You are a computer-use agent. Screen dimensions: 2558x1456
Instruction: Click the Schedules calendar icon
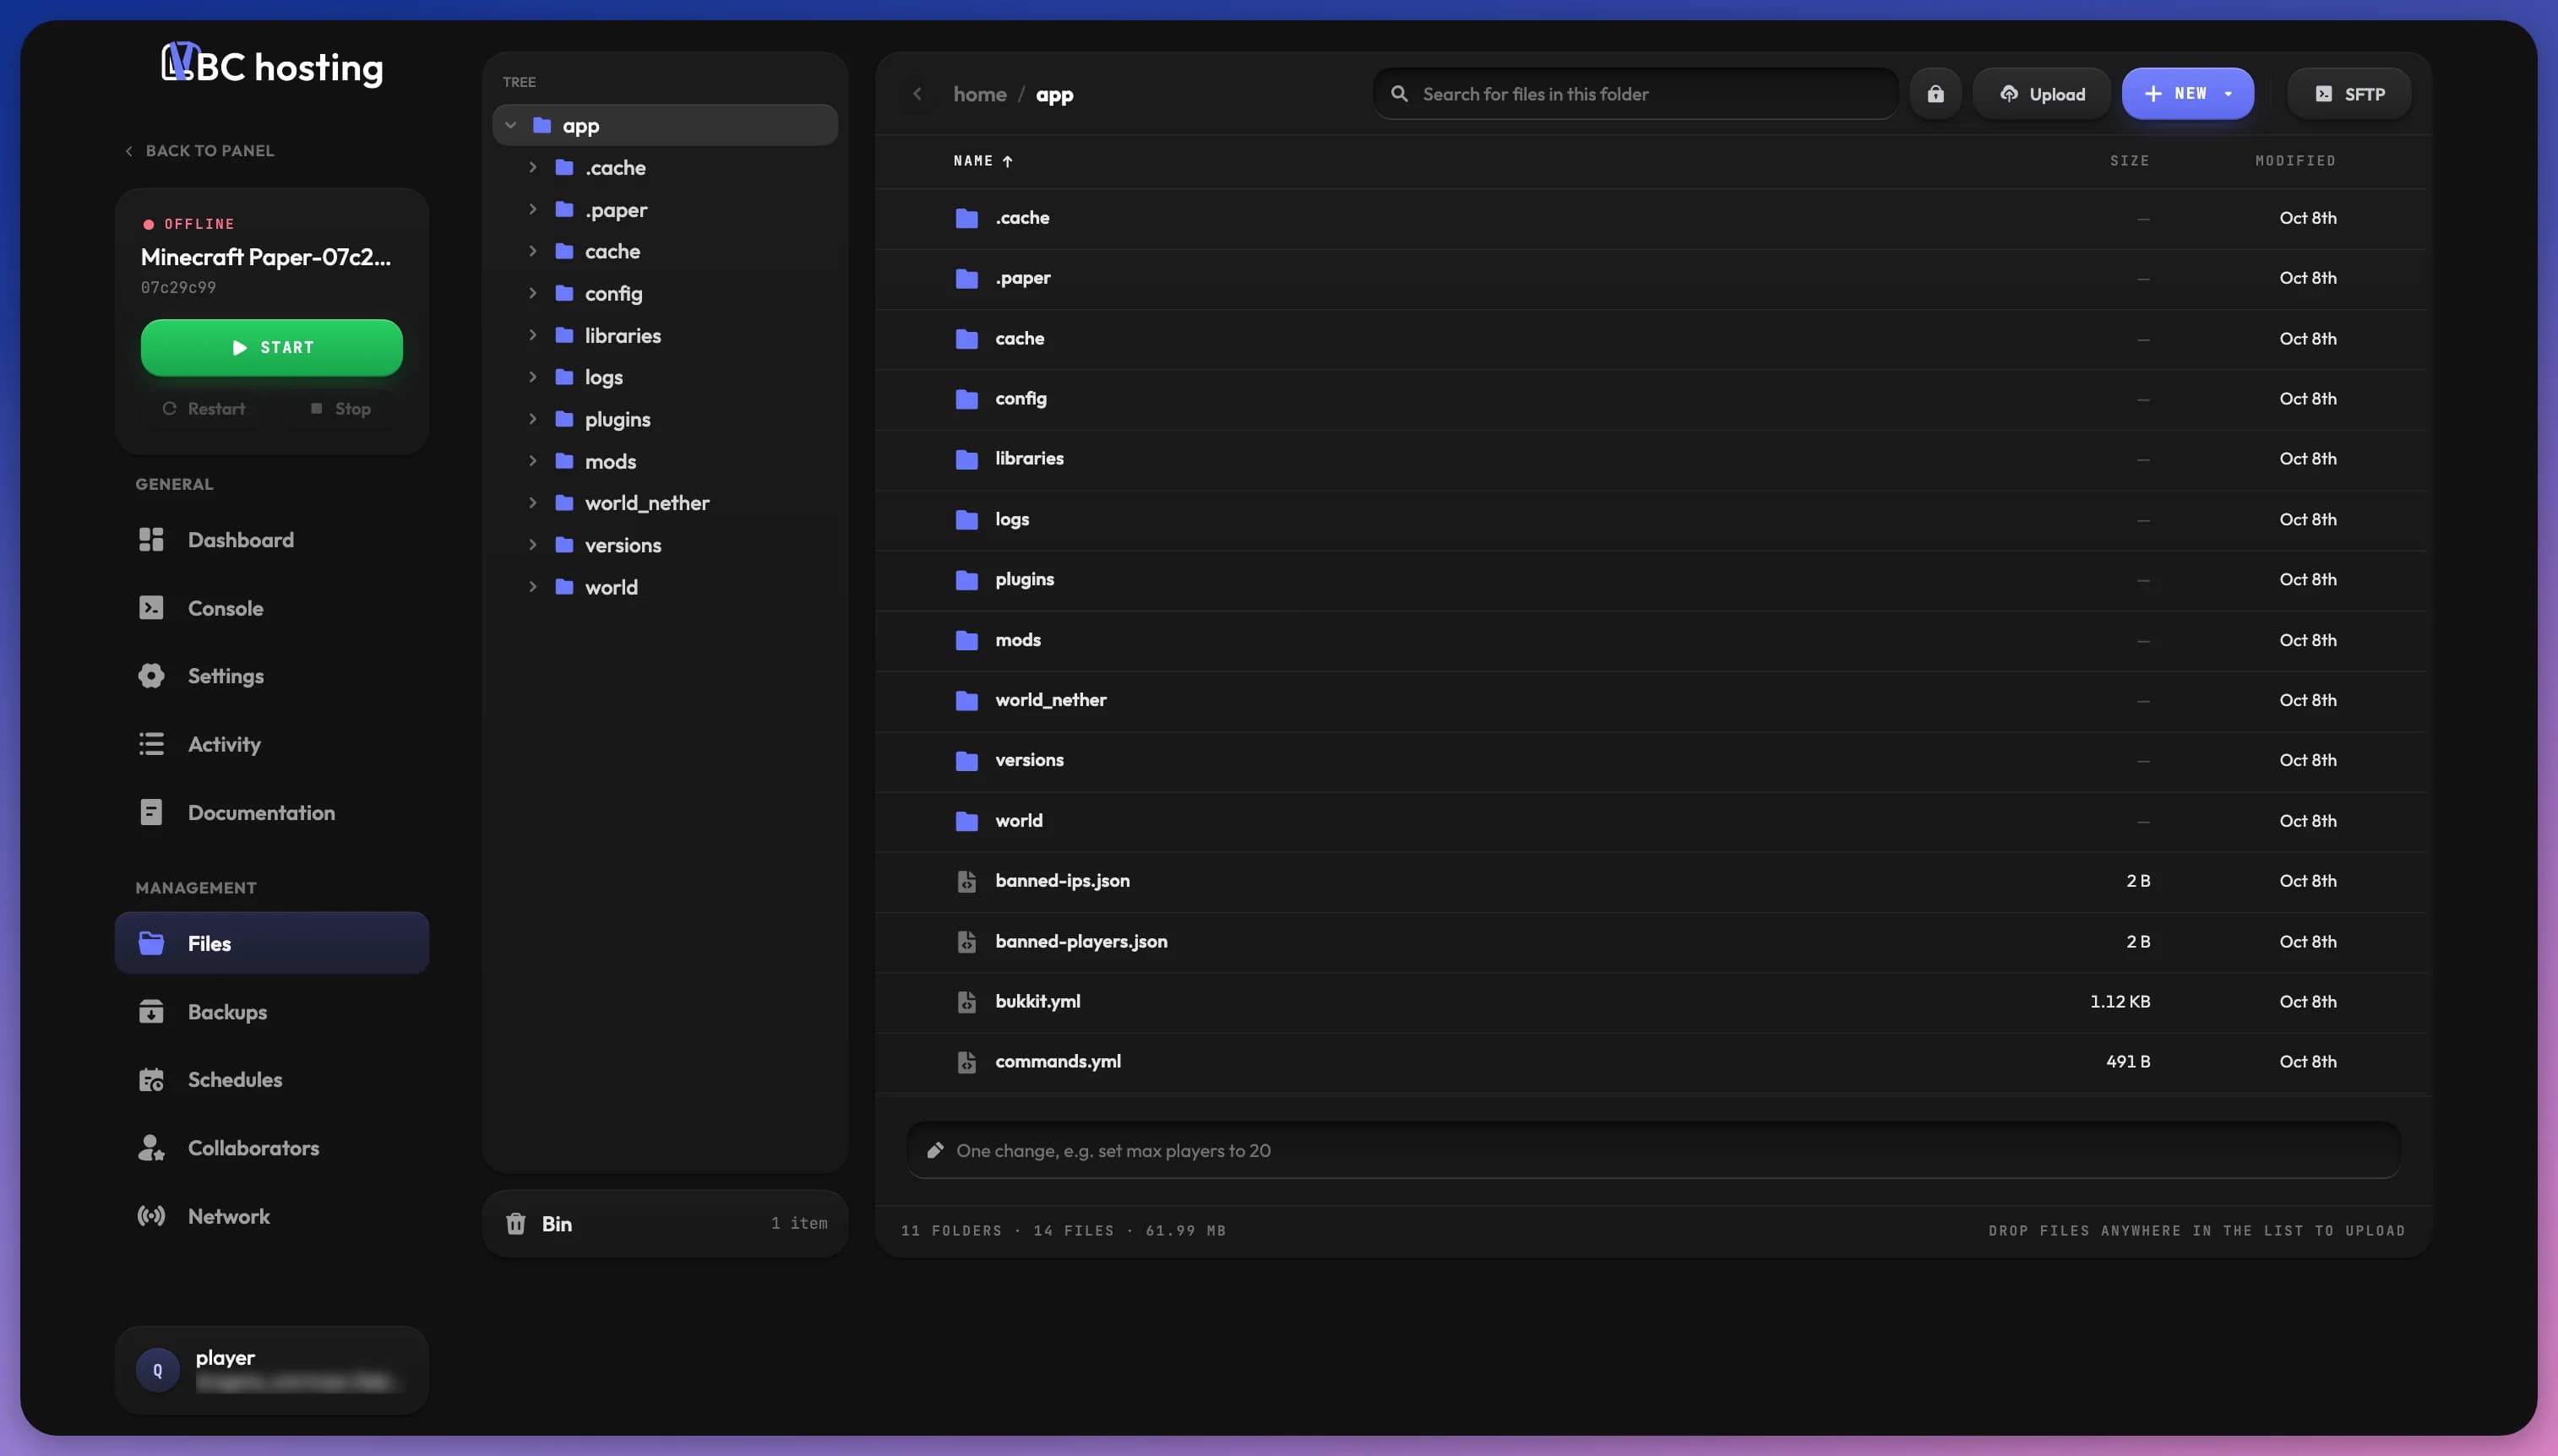[x=151, y=1080]
